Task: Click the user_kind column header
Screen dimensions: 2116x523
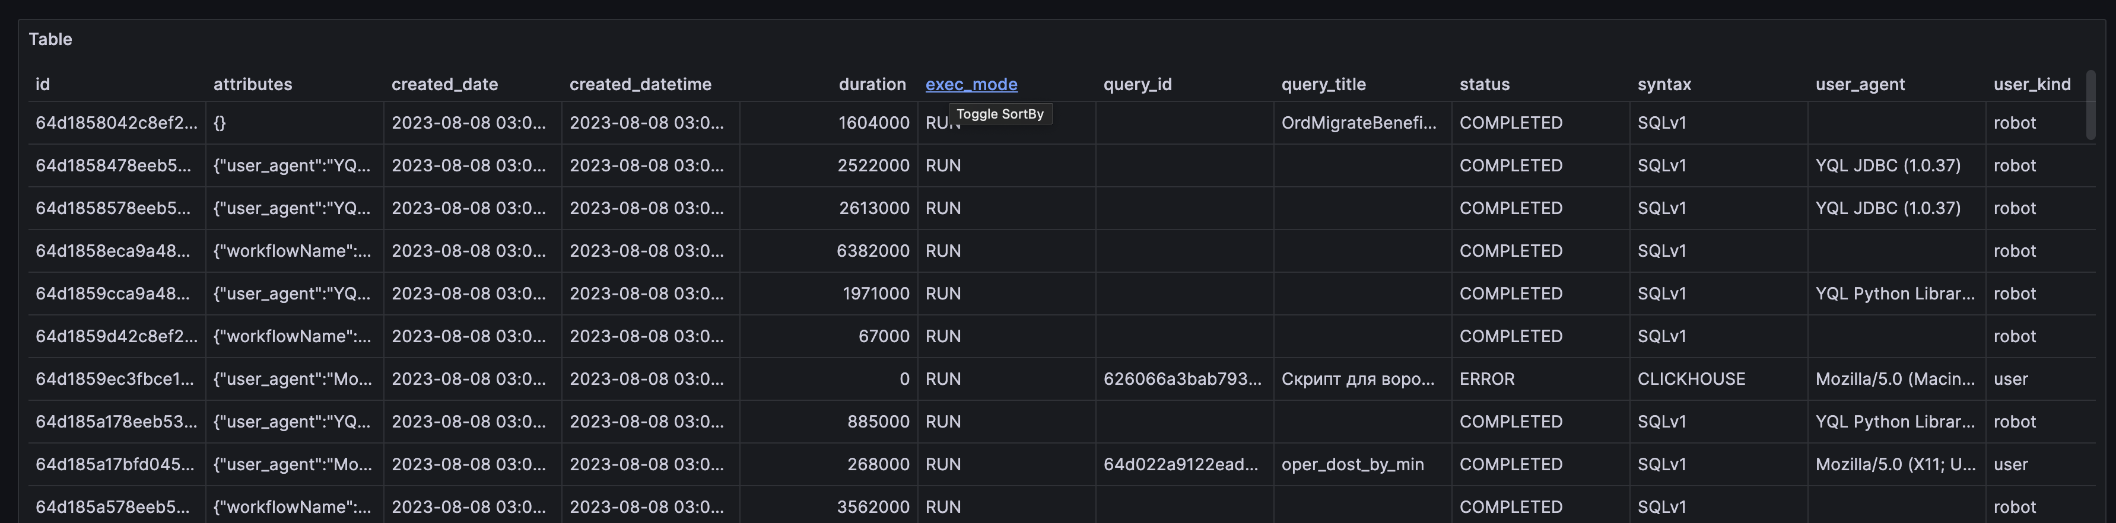Action: tap(2031, 85)
